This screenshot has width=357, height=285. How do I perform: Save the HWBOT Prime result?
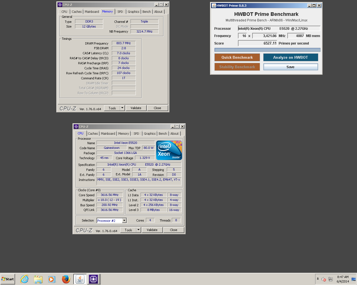pos(291,67)
